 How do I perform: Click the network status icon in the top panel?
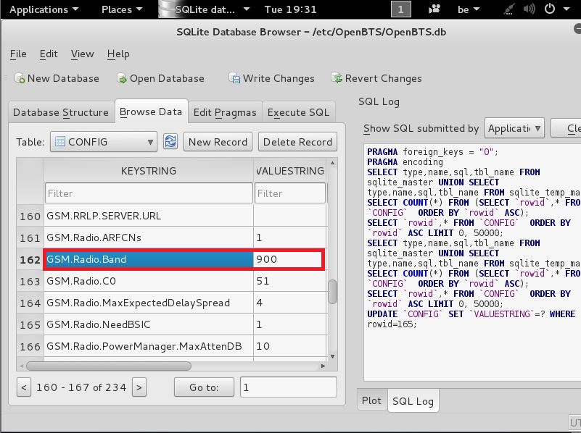509,9
